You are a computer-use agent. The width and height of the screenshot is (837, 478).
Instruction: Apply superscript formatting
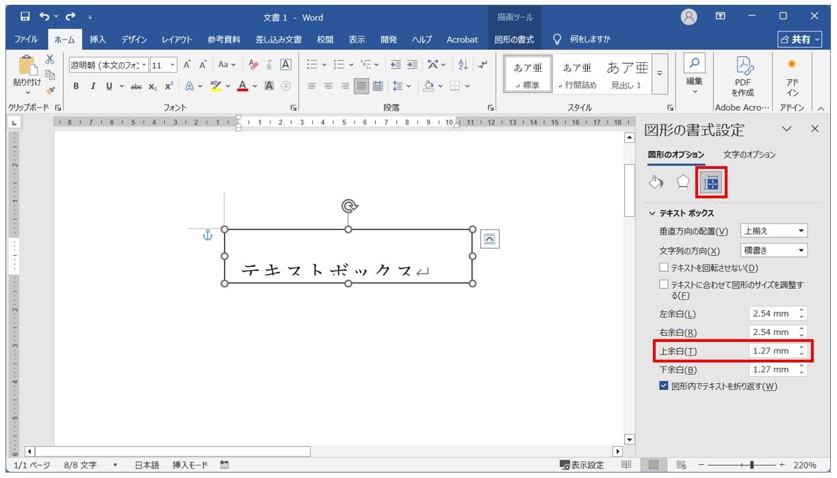pyautogui.click(x=169, y=86)
